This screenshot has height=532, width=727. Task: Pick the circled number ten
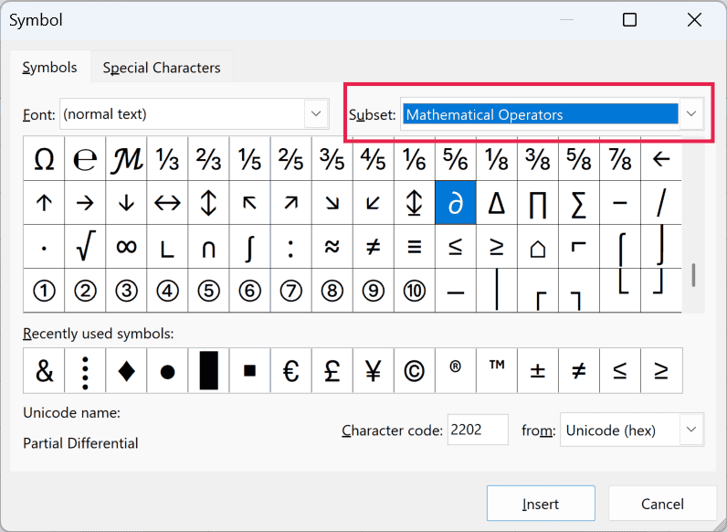[415, 291]
